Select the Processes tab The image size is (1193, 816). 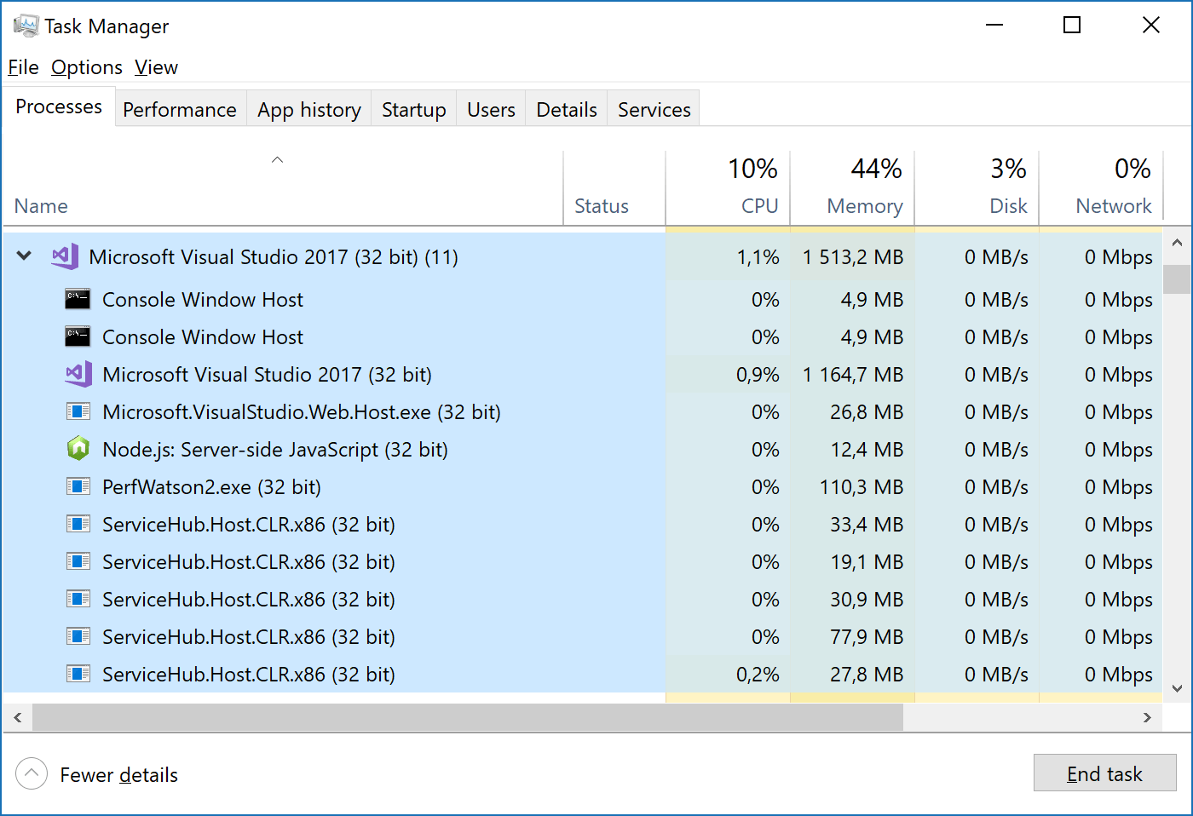pos(59,106)
